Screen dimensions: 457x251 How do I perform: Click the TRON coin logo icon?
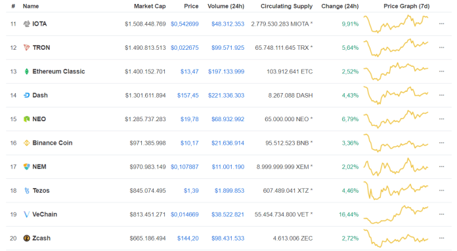(x=26, y=48)
